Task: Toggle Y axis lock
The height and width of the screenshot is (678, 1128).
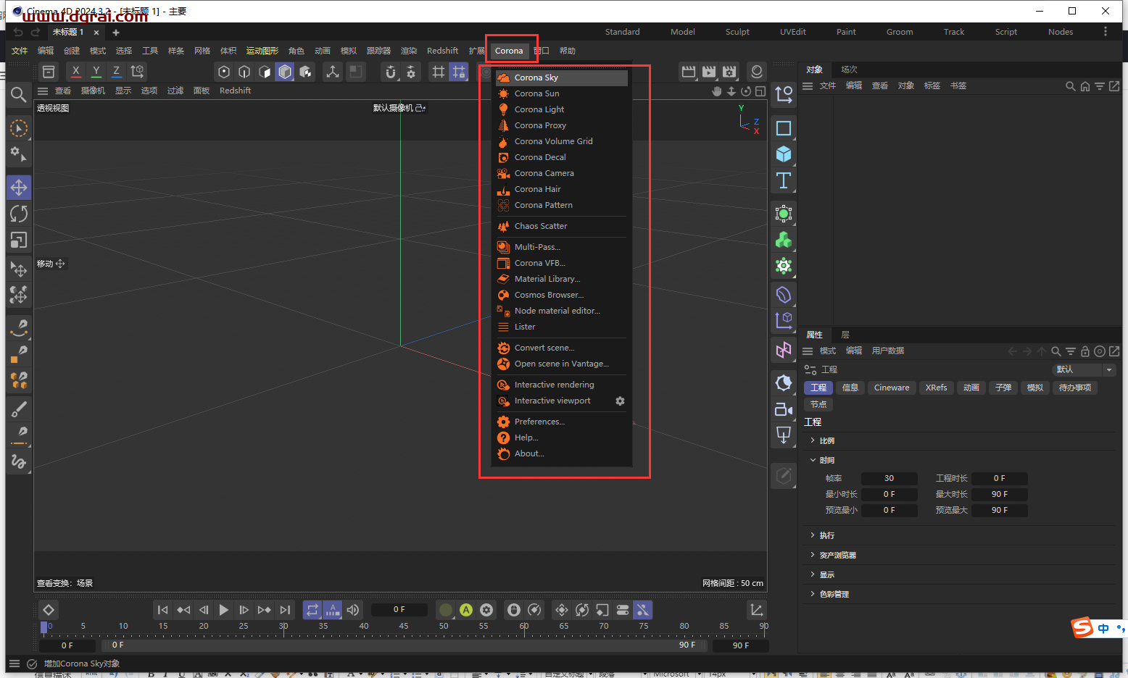Action: point(96,71)
